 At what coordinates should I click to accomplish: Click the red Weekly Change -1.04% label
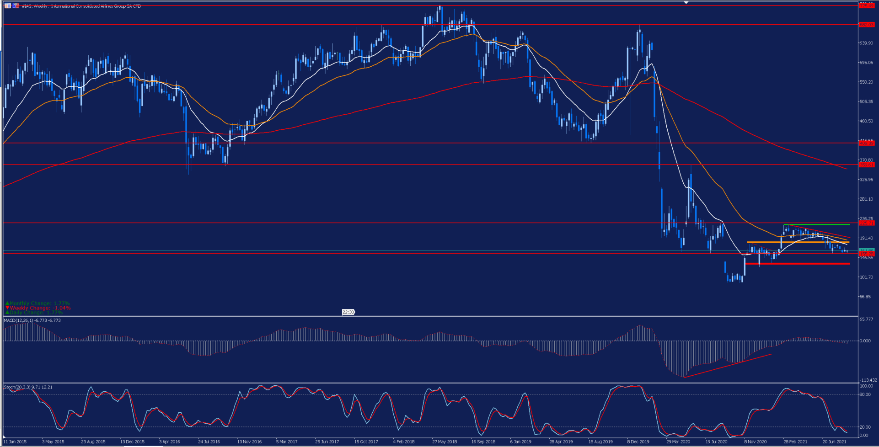pyautogui.click(x=38, y=308)
